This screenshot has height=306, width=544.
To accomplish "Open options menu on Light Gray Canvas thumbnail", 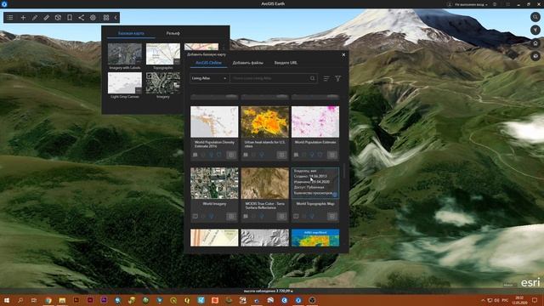I will [x=139, y=91].
